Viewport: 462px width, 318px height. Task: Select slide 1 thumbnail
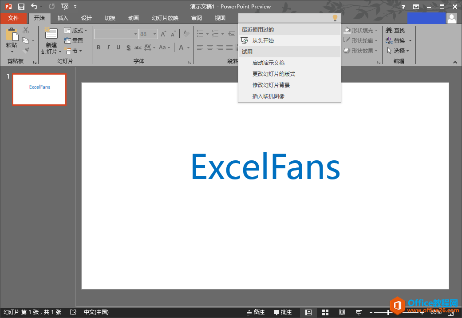[x=39, y=89]
